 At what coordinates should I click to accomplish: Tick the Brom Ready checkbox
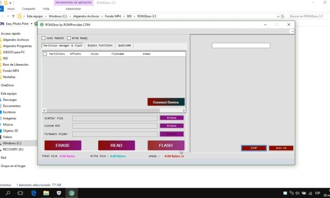pos(69,38)
